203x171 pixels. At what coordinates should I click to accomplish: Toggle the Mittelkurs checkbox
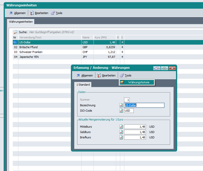pyautogui.click(x=121, y=127)
